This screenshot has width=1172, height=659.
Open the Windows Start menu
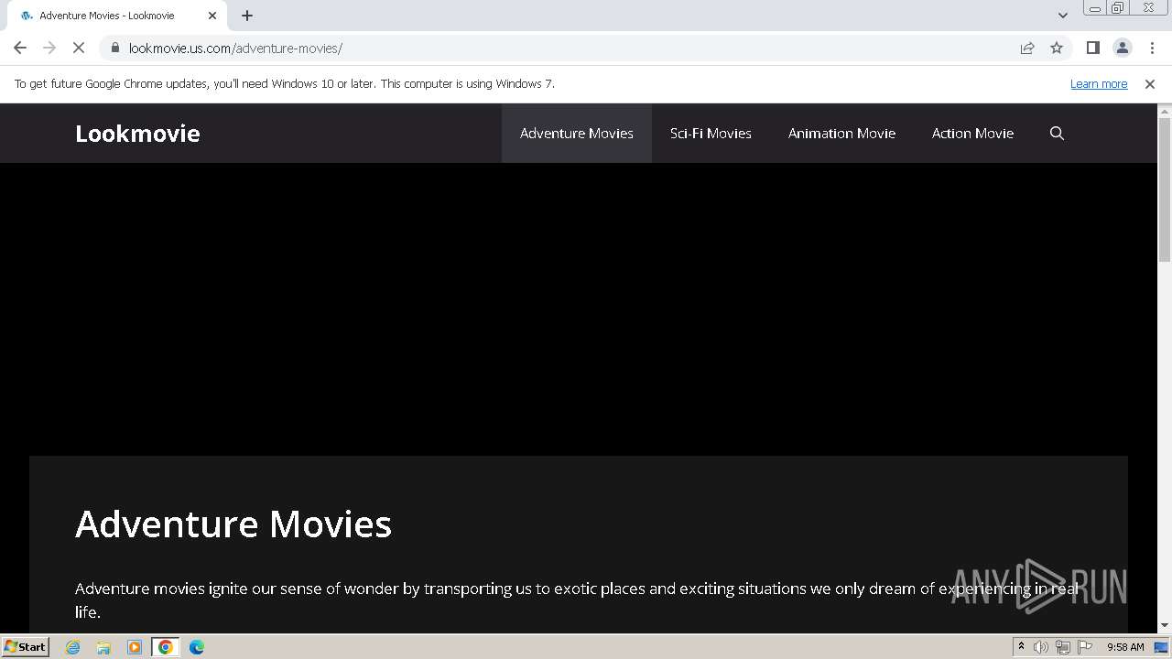(25, 647)
